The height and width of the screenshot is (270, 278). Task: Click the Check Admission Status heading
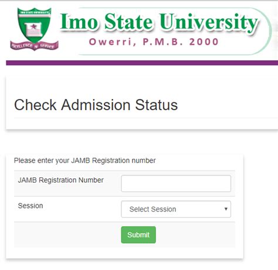click(x=96, y=105)
